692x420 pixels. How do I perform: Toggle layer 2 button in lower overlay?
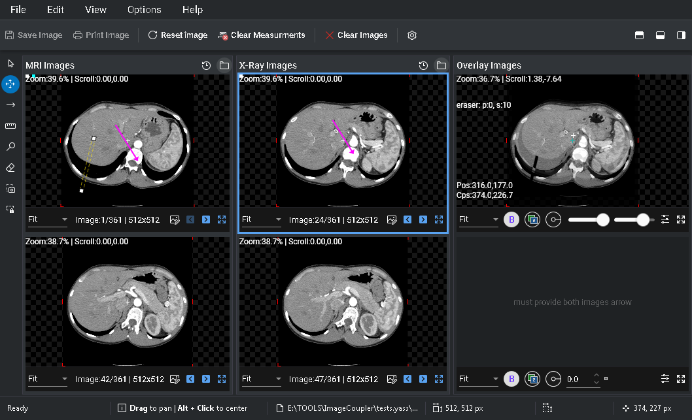[x=532, y=379]
